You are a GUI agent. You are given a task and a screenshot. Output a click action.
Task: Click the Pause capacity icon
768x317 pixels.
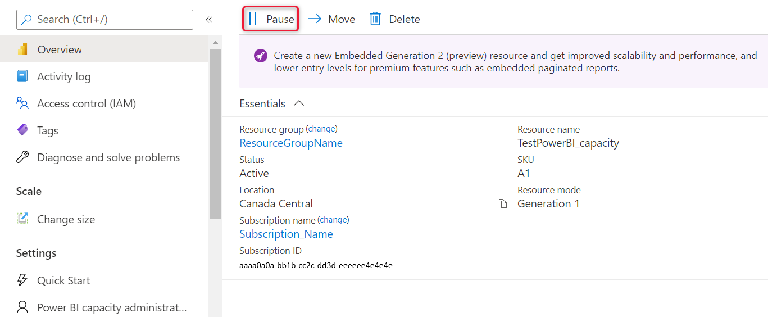(253, 19)
